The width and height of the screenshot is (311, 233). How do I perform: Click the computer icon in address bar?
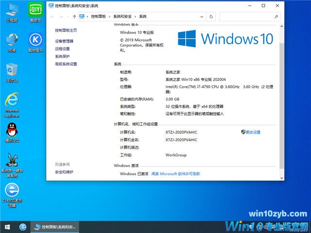(x=82, y=17)
